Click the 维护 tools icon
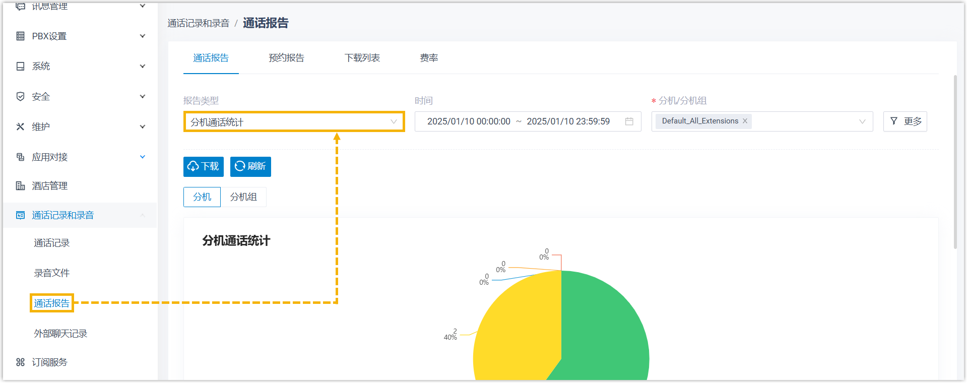This screenshot has height=383, width=967. coord(20,127)
